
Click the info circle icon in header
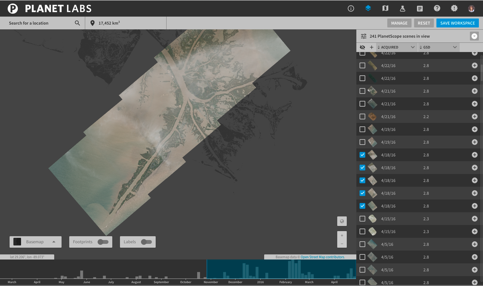[x=351, y=9]
